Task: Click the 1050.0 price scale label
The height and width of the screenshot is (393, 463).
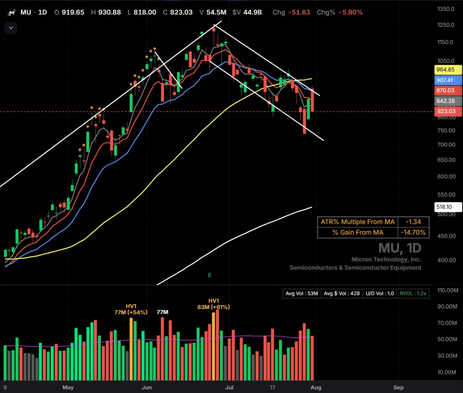Action: pos(446,61)
